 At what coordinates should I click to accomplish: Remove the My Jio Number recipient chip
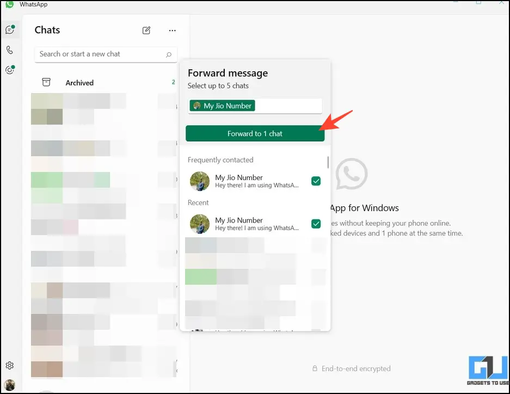pyautogui.click(x=222, y=106)
